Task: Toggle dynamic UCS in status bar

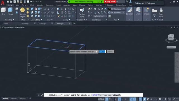Action: (140, 99)
